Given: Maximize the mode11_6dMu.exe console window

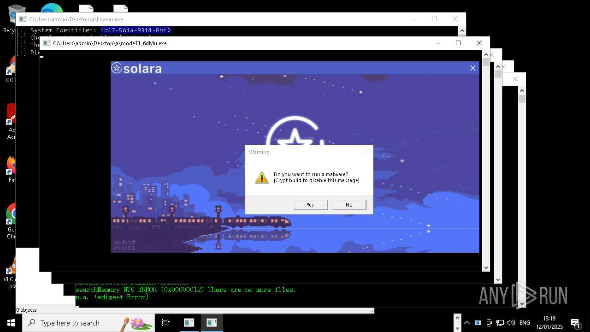Looking at the screenshot, I should 458,43.
